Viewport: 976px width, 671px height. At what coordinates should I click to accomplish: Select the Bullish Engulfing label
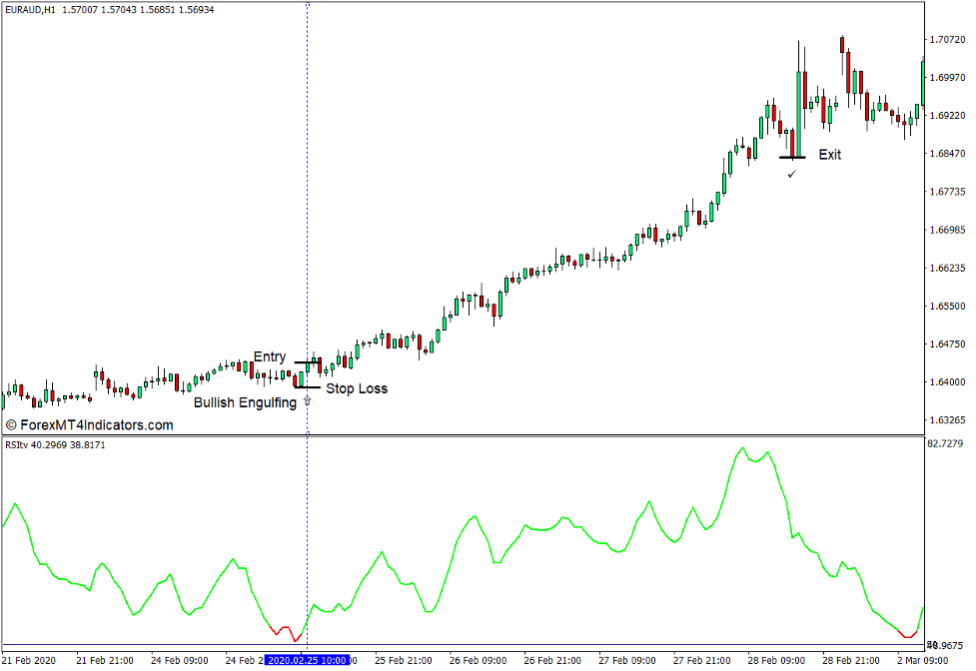pyautogui.click(x=247, y=403)
